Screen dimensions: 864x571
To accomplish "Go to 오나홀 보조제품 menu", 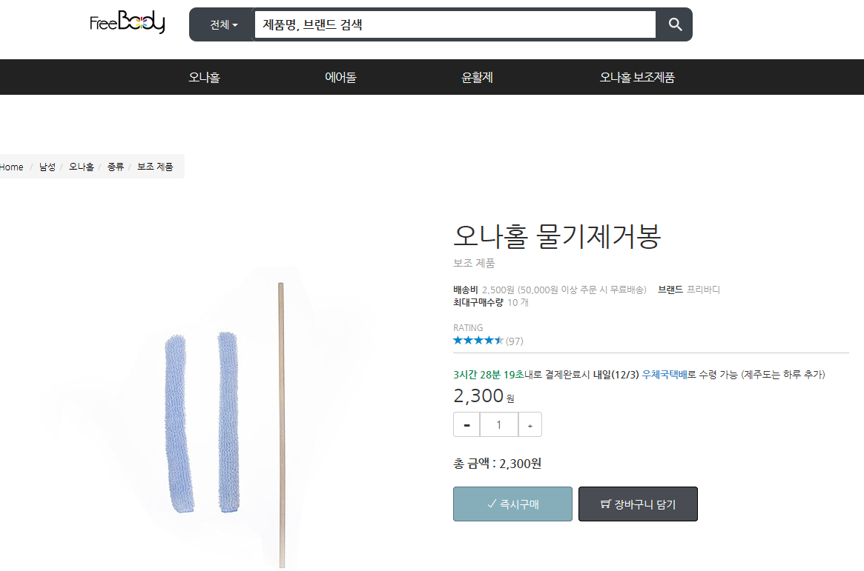I will (637, 77).
